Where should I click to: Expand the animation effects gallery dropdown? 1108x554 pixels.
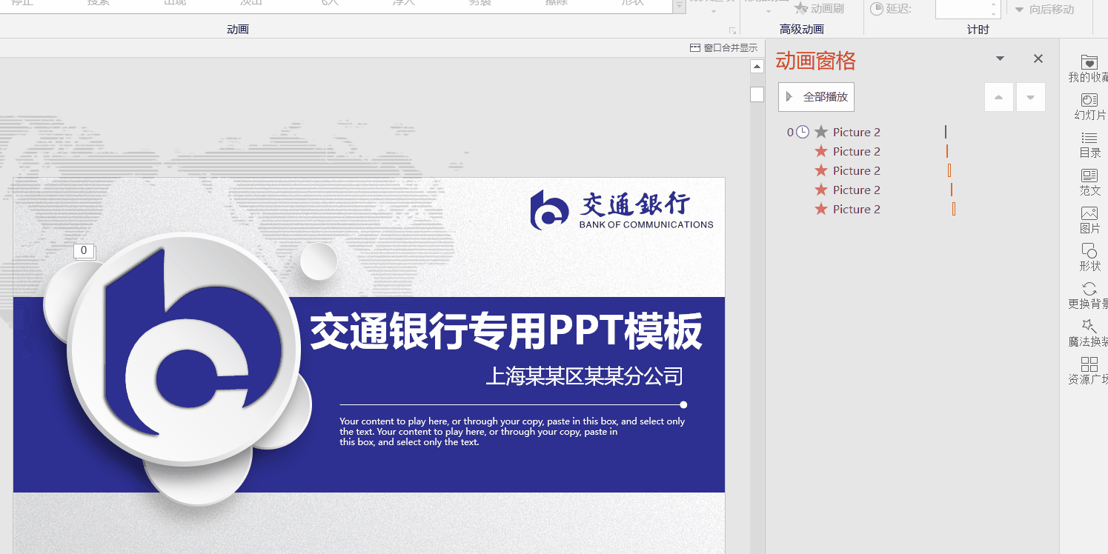click(x=679, y=7)
